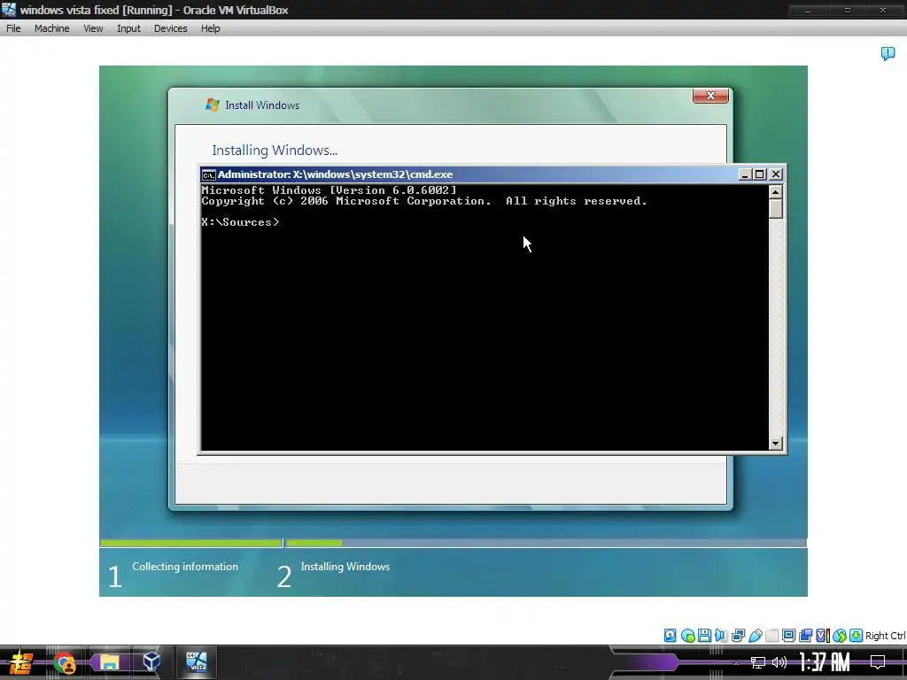Click the 'Installing Windows...' heading
Screen dimensions: 907x680
275,151
